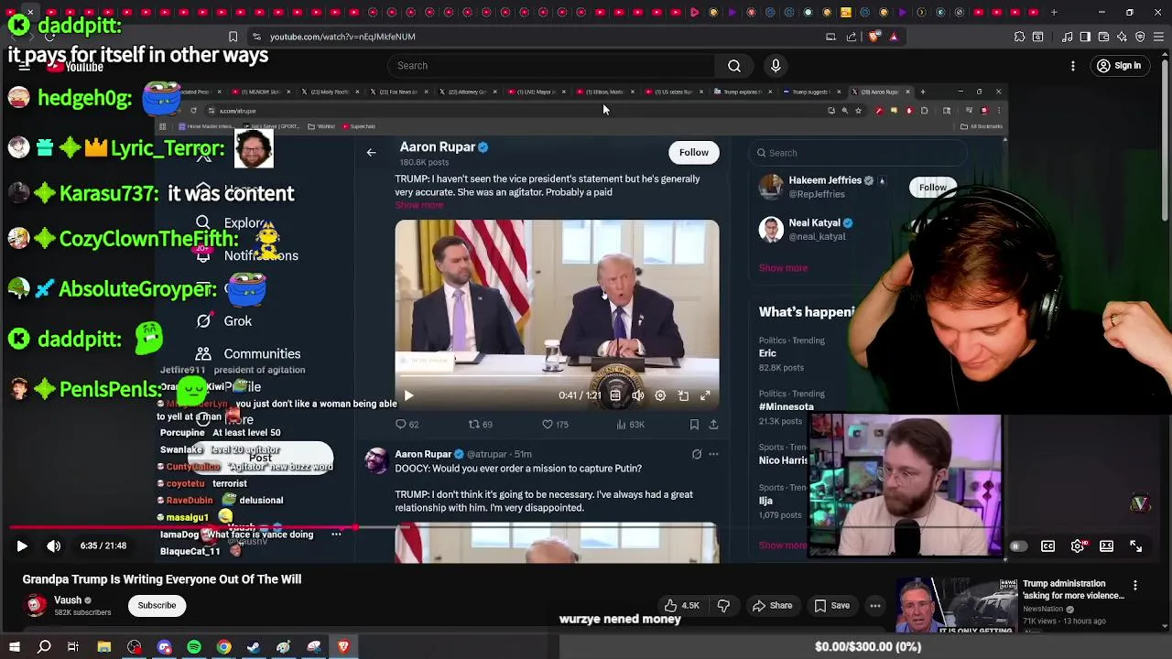Open the Leo AI sparkle icon
Image resolution: width=1172 pixels, height=659 pixels.
(1122, 37)
